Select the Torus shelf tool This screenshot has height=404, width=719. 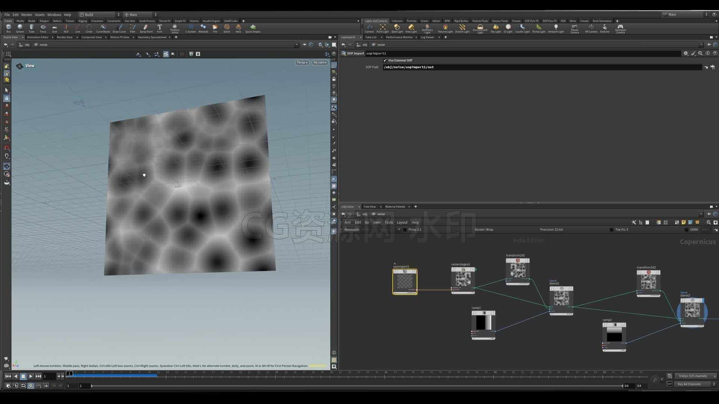click(x=43, y=28)
